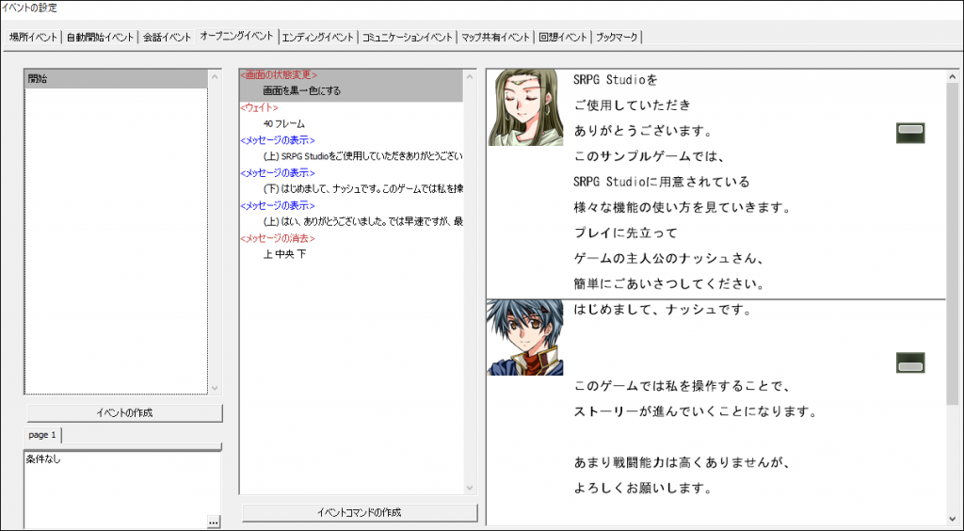964x531 pixels.
Task: Select the オープニングイベント tab
Action: pos(236,37)
